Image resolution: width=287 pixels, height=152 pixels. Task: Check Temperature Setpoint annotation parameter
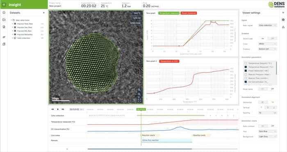click(246, 63)
